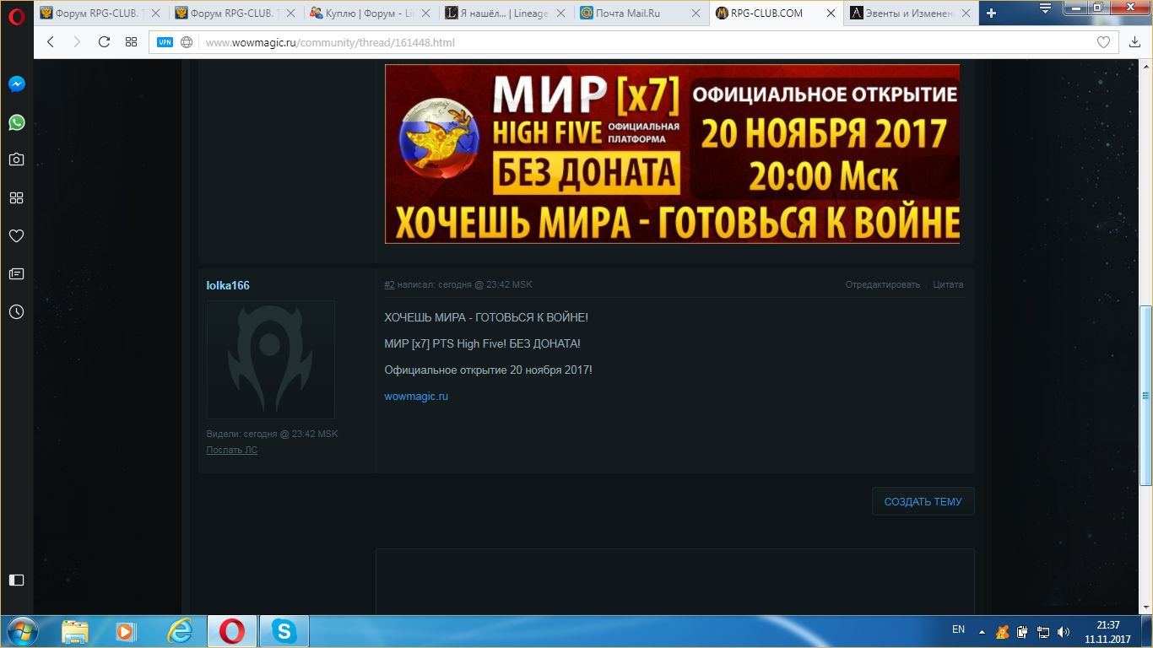1153x648 pixels.
Task: Switch to the Куплю | Форум tab
Action: click(370, 13)
